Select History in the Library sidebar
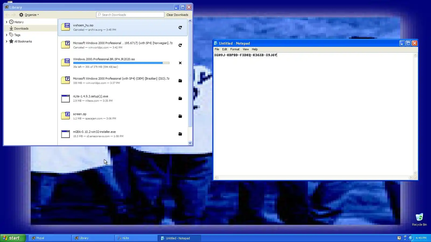Image resolution: width=431 pixels, height=242 pixels. [x=30, y=22]
